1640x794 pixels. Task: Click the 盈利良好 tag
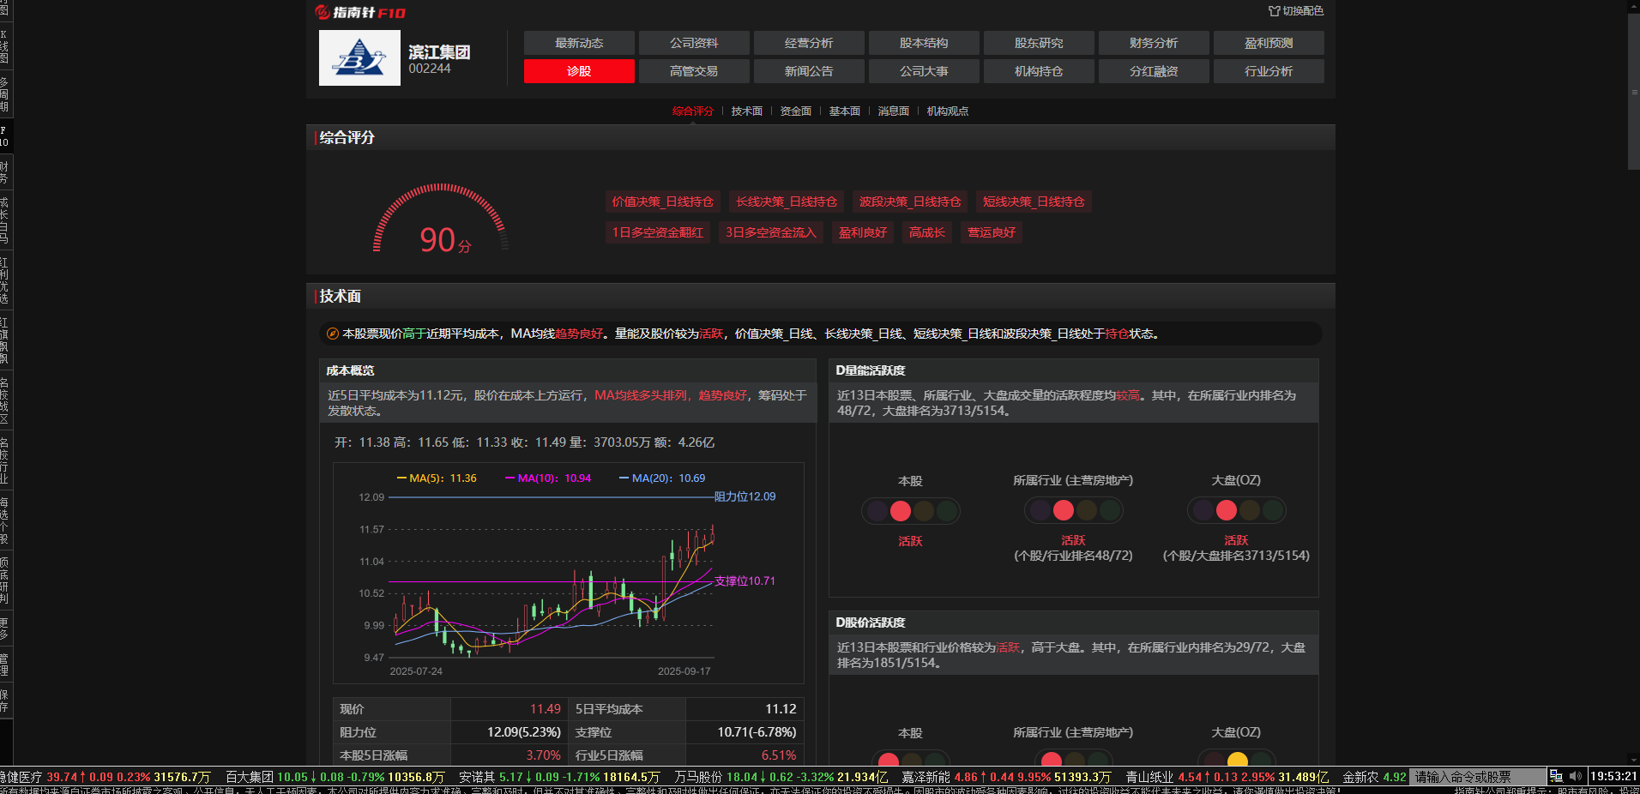(x=863, y=232)
